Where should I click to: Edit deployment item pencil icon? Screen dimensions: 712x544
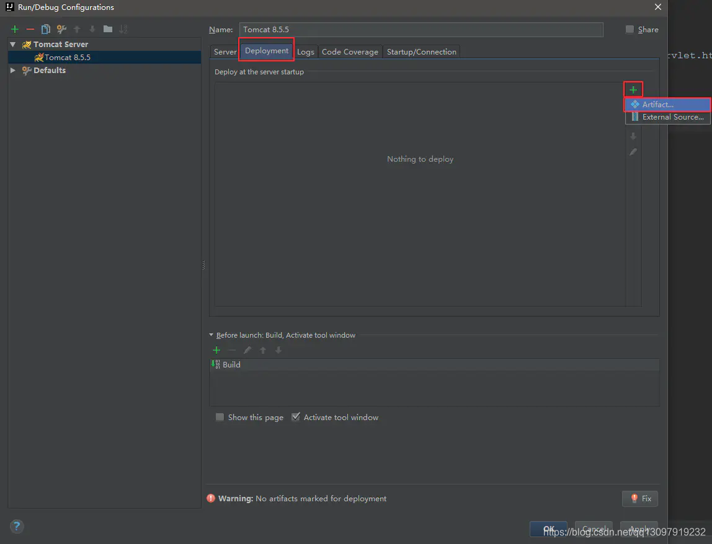click(x=633, y=152)
